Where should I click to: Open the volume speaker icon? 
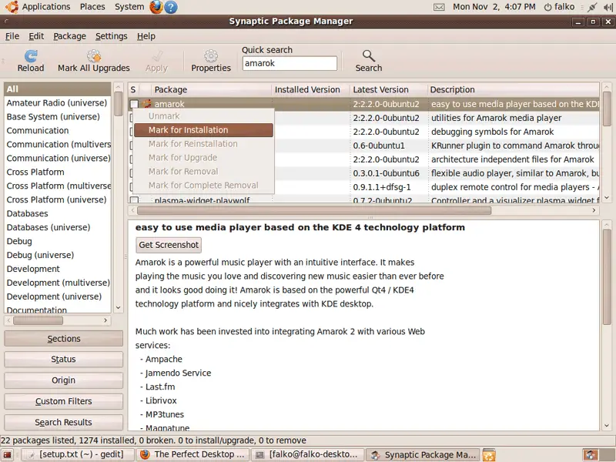[x=608, y=7]
